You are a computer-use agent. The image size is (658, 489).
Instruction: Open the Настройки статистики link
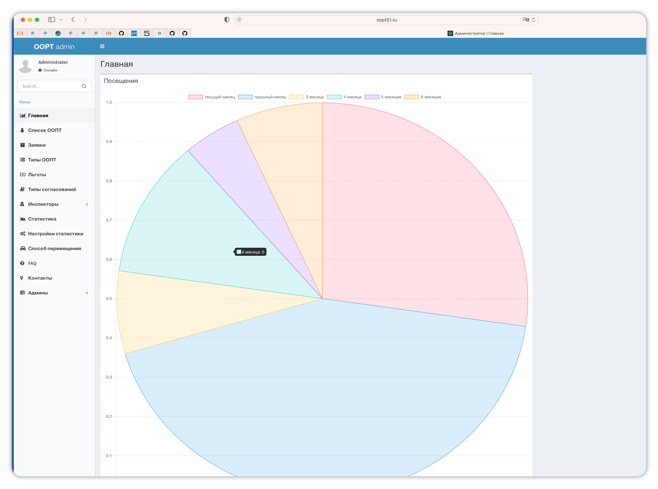(55, 234)
